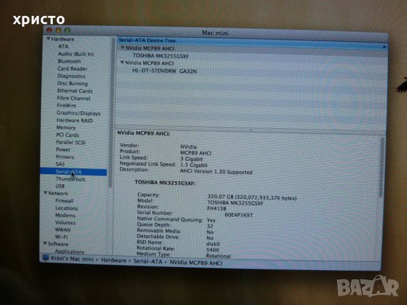407x305 pixels.
Task: Select Power in the Hardware list
Action: coord(63,150)
